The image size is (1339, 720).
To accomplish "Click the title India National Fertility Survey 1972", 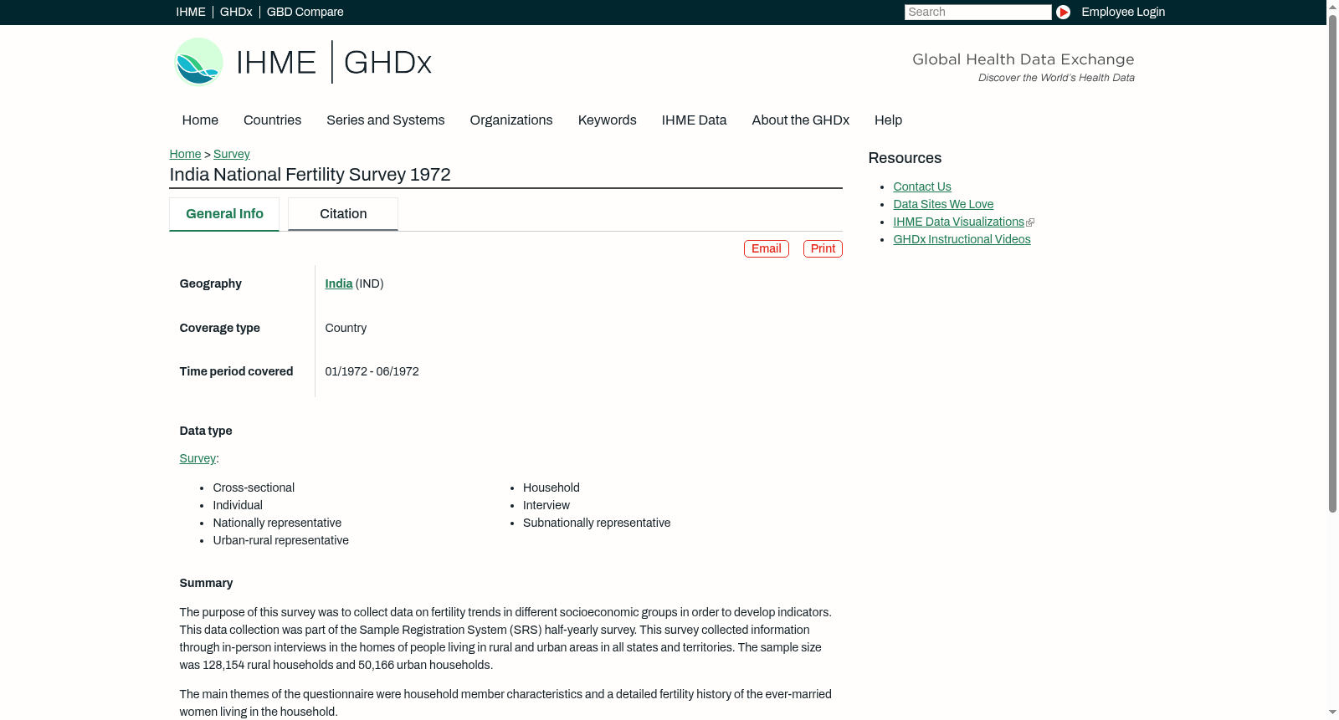I will [x=310, y=175].
